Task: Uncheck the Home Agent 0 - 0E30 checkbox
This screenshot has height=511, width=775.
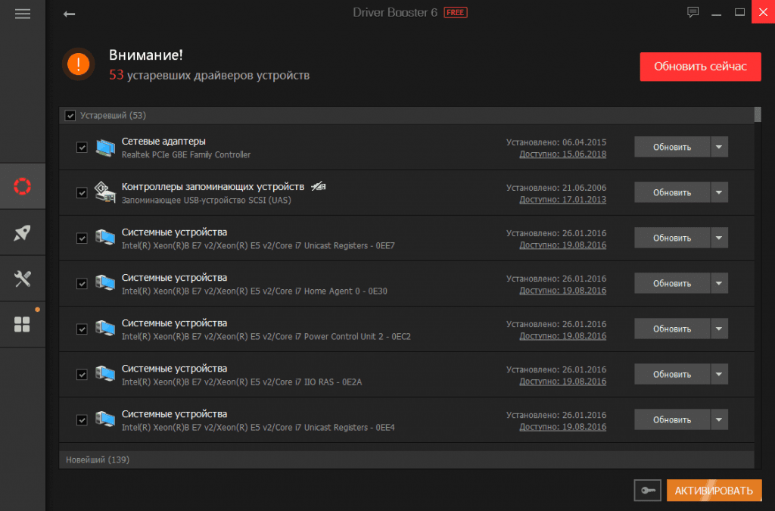Action: (x=82, y=284)
